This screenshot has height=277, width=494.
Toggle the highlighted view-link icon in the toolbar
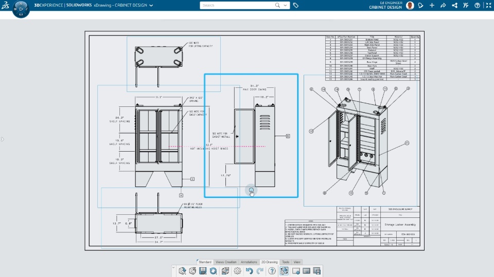click(x=284, y=271)
